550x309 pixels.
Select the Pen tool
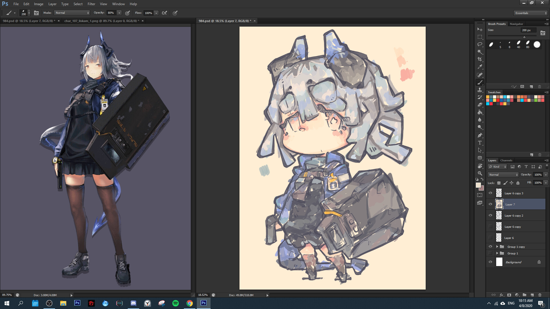[x=480, y=135]
